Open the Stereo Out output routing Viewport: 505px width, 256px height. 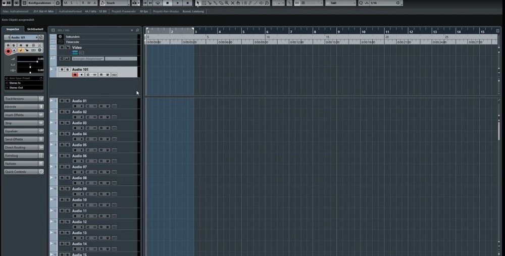pos(24,87)
